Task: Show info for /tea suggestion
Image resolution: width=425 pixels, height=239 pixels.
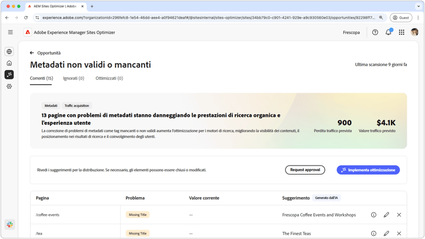Action: click(x=373, y=233)
